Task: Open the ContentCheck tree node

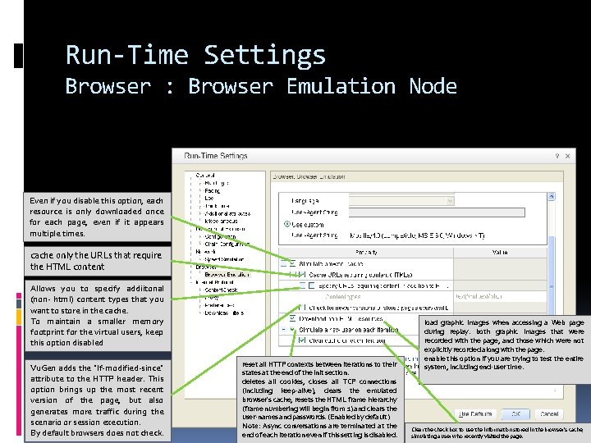Action: [x=221, y=290]
